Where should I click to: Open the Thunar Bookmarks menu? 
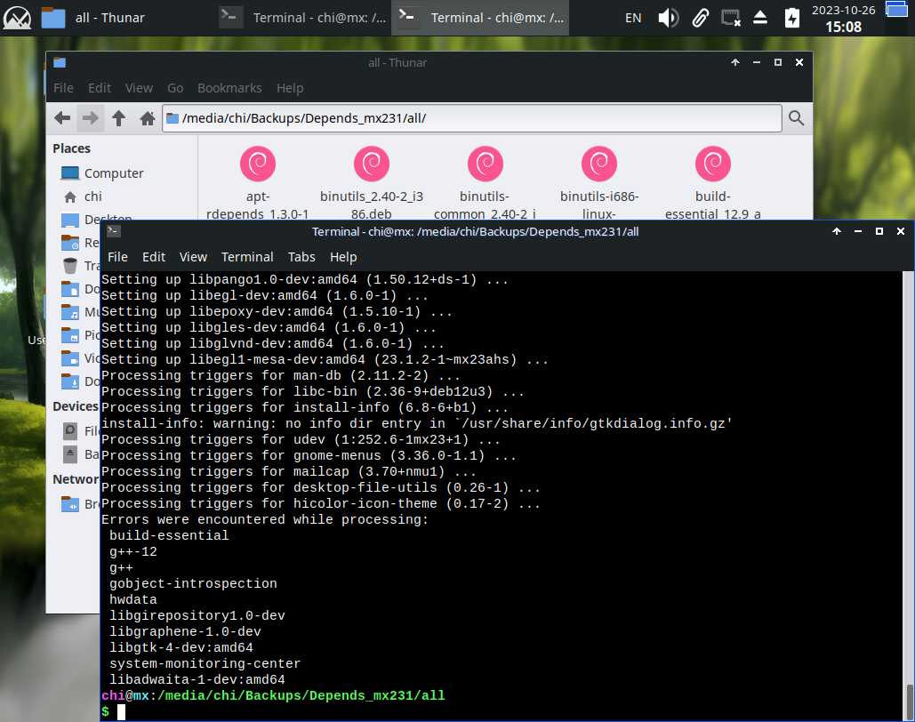229,88
